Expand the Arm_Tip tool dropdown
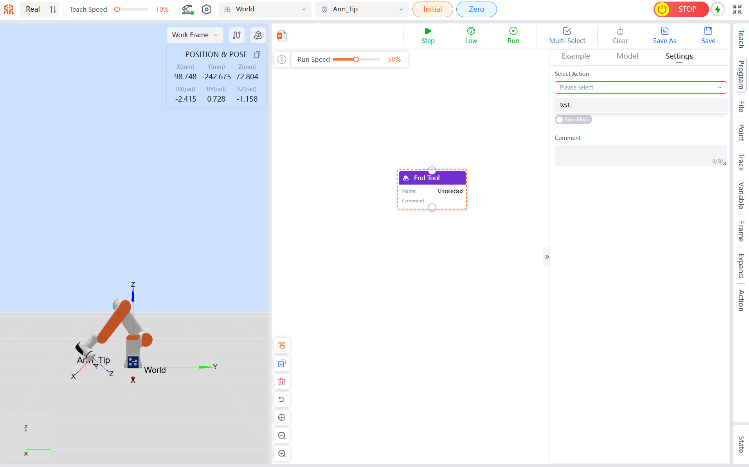The width and height of the screenshot is (749, 467). [362, 9]
